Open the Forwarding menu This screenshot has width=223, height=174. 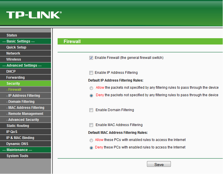click(25, 78)
